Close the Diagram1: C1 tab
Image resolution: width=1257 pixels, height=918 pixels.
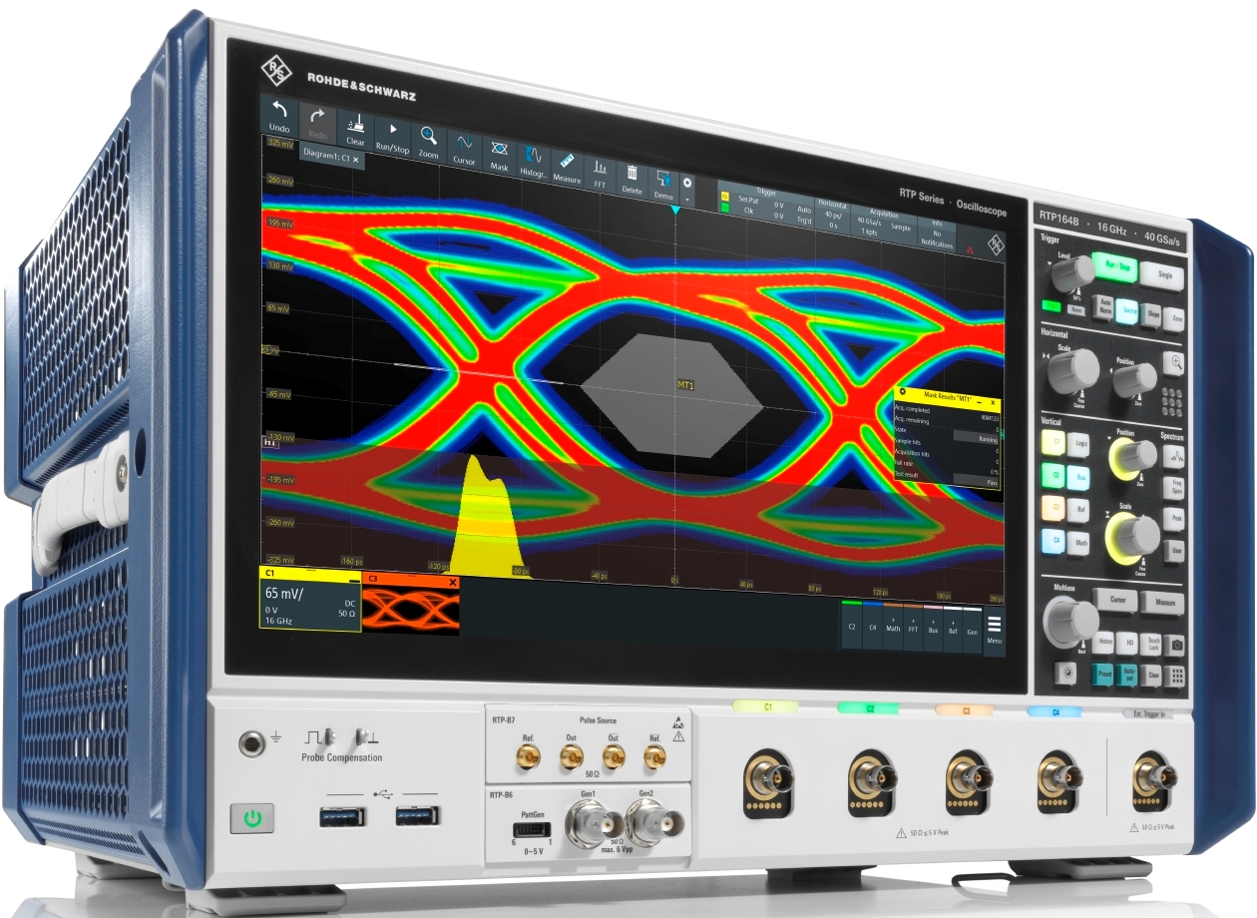(x=355, y=159)
